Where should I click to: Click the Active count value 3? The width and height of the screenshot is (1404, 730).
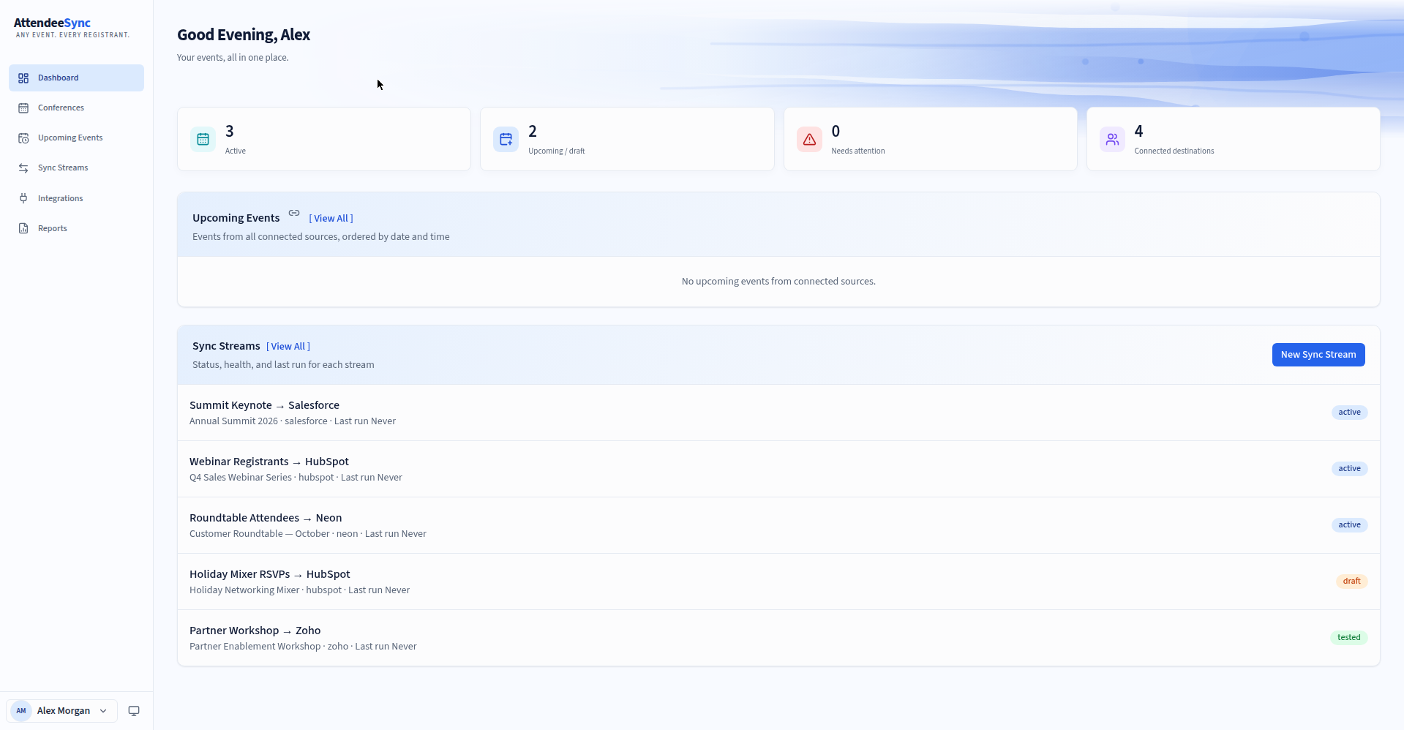(x=230, y=131)
